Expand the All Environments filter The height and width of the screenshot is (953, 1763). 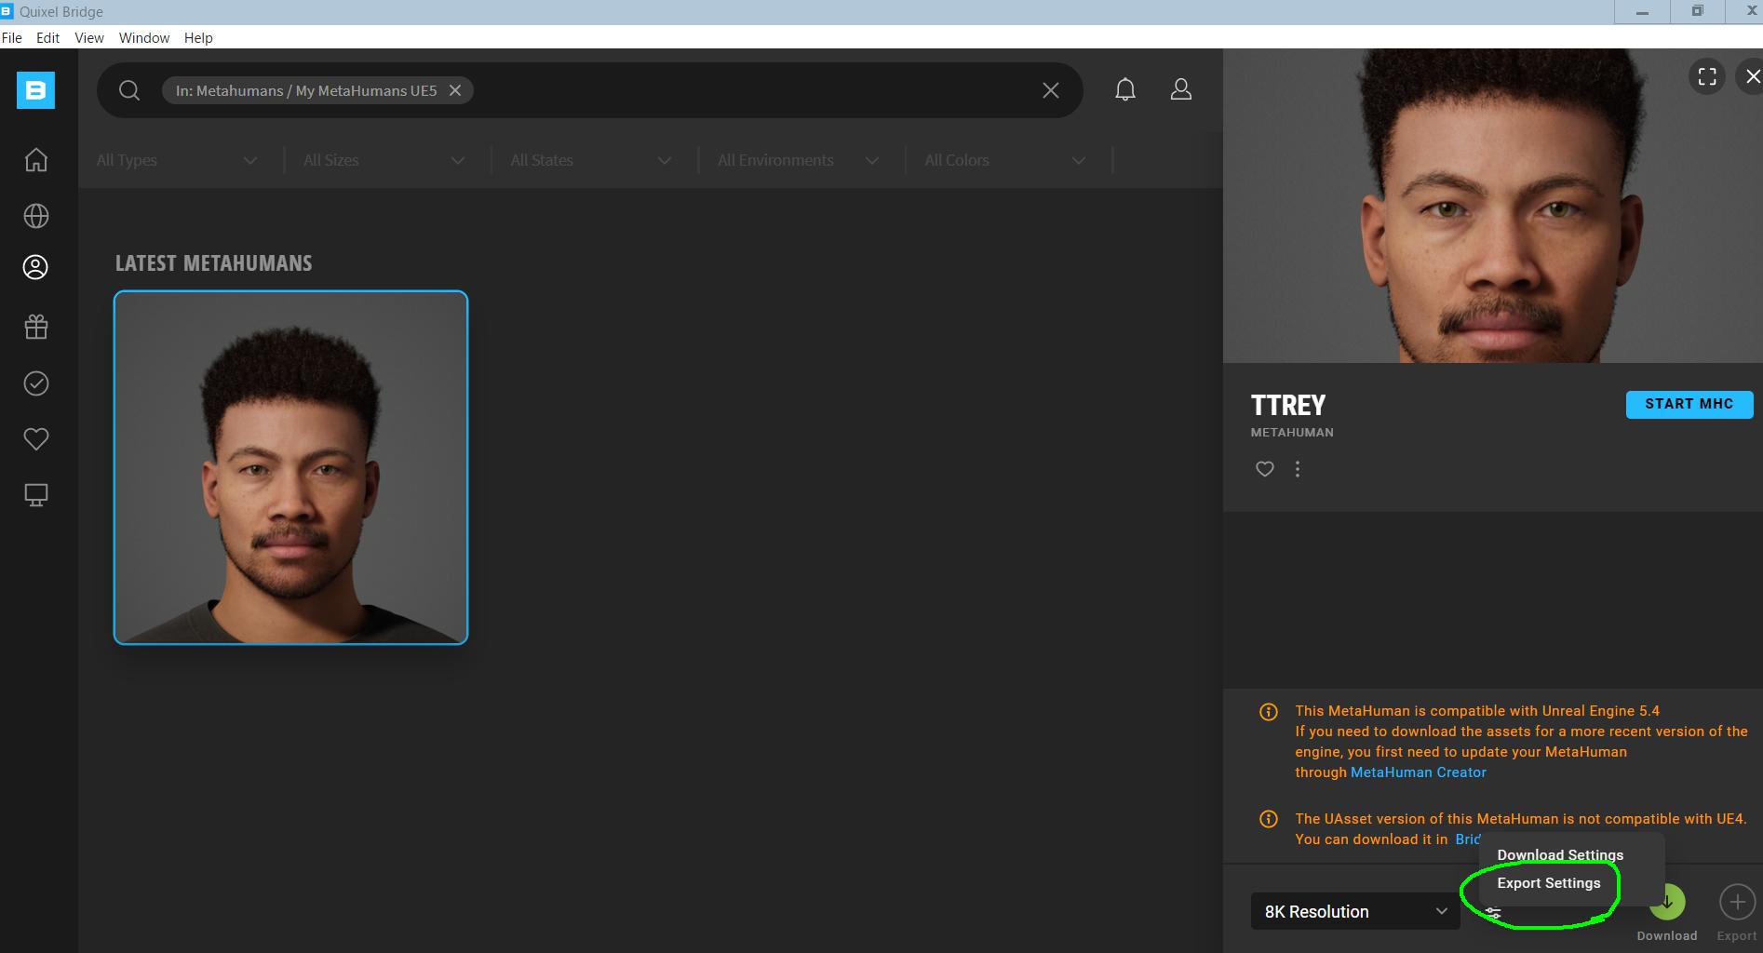click(799, 160)
